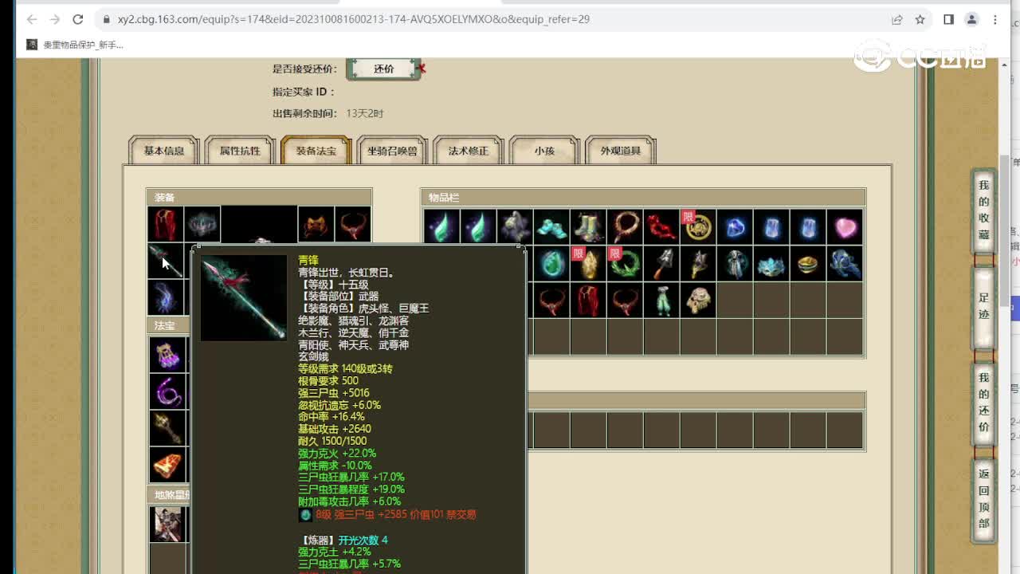
Task: Click the 还价 bargain button
Action: click(384, 69)
